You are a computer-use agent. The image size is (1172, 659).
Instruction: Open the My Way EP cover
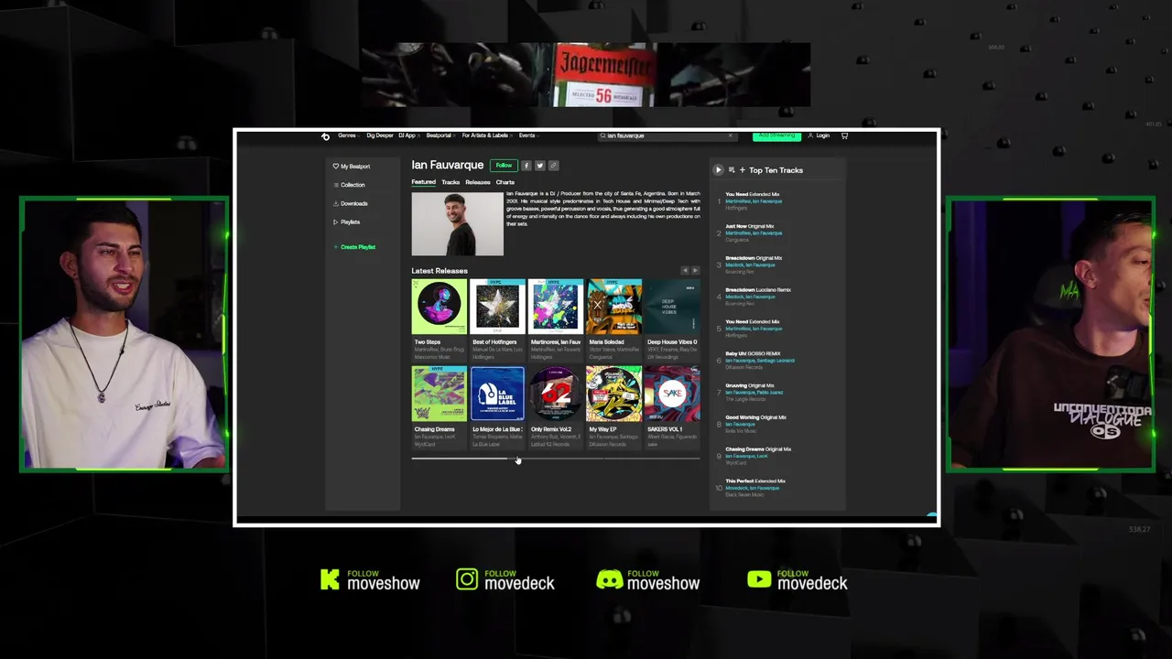(x=613, y=394)
